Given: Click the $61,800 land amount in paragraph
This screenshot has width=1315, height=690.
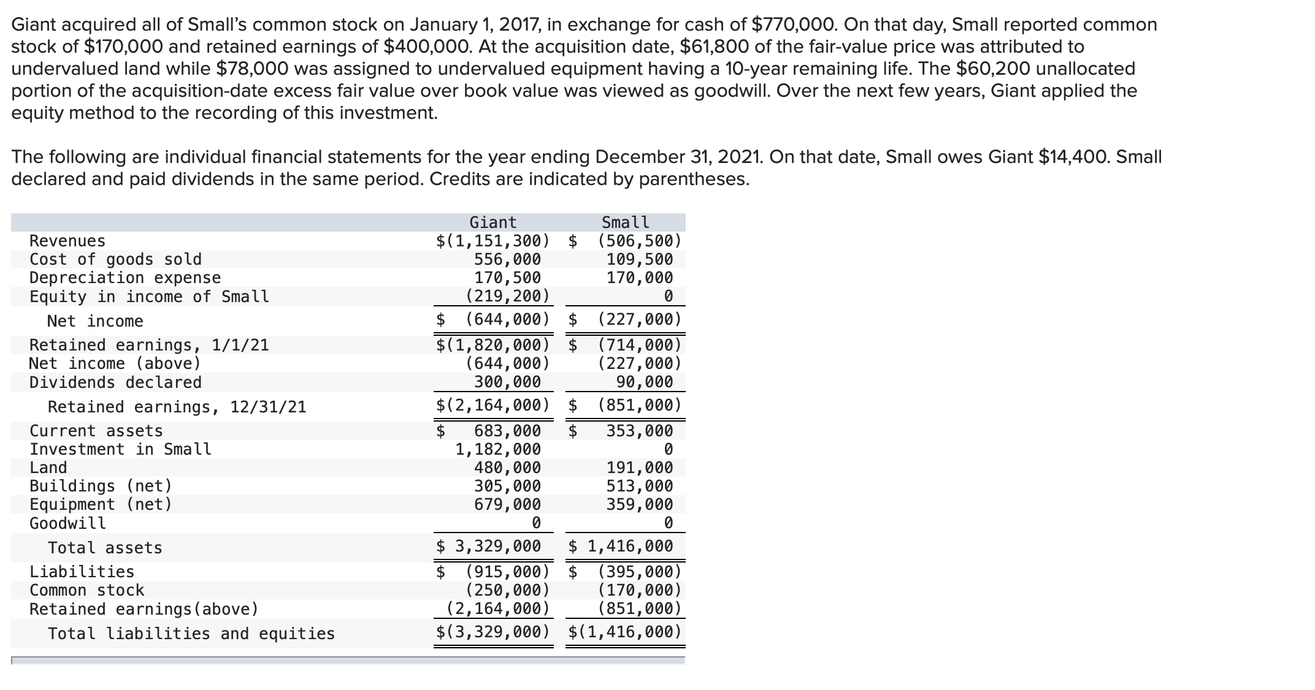Looking at the screenshot, I should click(715, 47).
